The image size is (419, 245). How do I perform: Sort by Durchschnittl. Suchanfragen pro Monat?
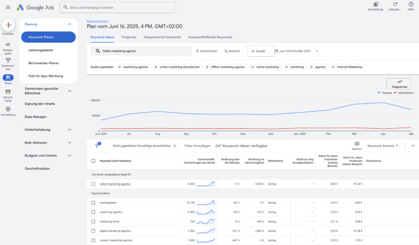click(x=200, y=161)
